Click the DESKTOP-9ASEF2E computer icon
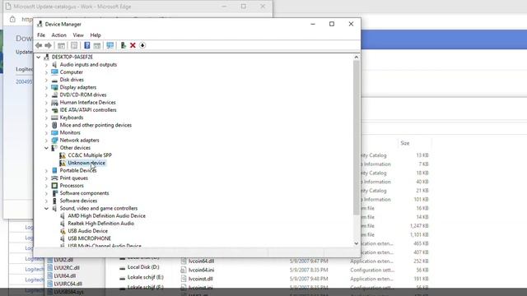The width and height of the screenshot is (527, 296). 46,57
